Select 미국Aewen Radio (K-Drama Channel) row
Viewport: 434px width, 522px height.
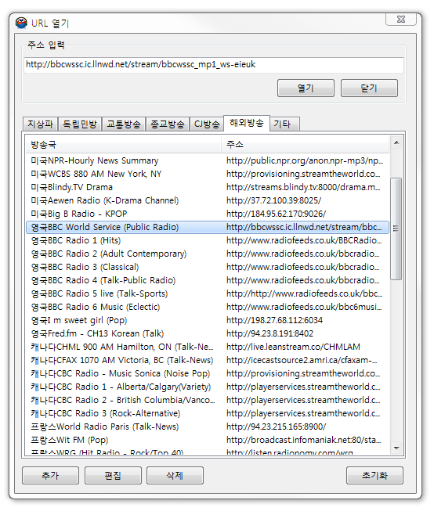(208, 201)
